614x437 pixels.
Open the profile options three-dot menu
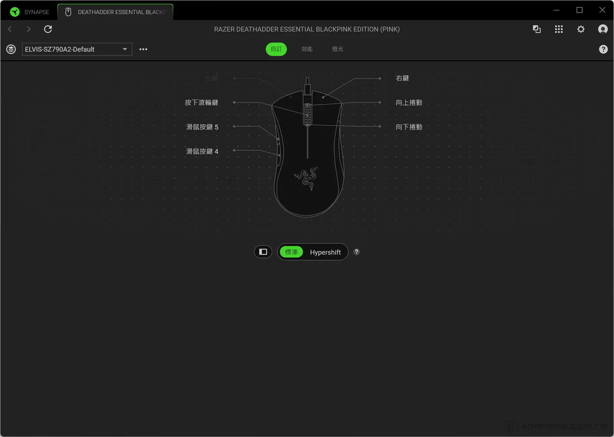(x=143, y=49)
